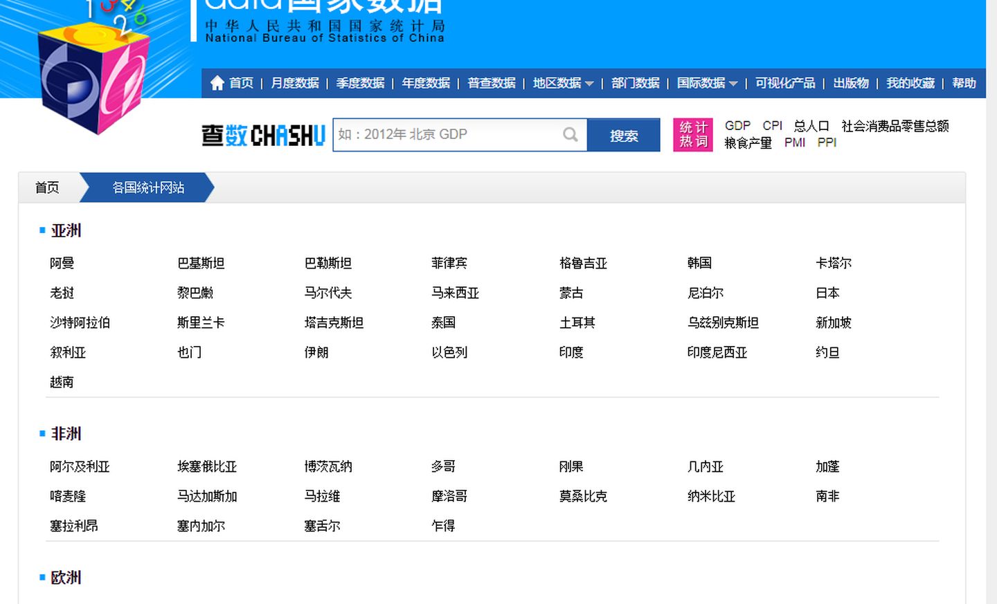This screenshot has height=604, width=997.
Task: Click the magnifying glass search icon
Action: tap(569, 135)
